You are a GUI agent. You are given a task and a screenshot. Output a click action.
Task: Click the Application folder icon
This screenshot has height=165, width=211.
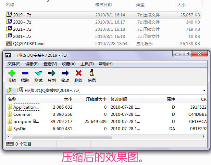click(x=10, y=107)
